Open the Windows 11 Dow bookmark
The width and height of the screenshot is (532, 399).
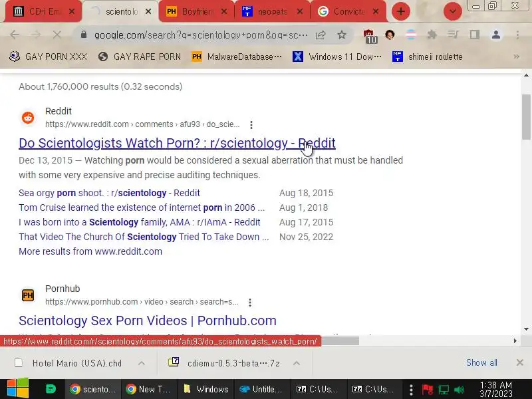click(337, 57)
